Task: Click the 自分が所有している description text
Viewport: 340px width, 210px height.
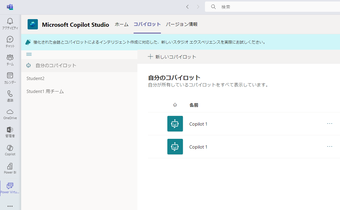Action: tap(208, 85)
